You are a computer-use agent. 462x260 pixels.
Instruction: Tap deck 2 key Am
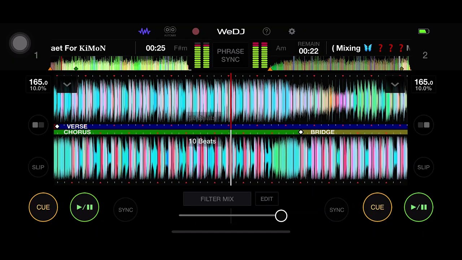(x=281, y=48)
